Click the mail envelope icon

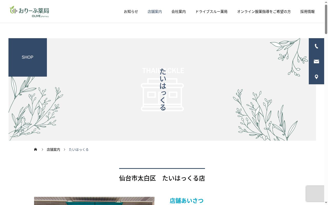(x=316, y=61)
